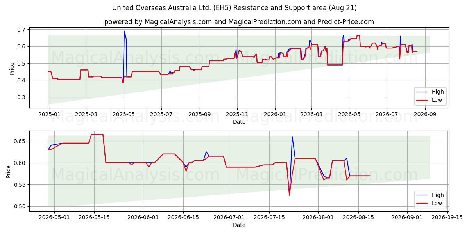Click the '0.4' price tick on the top chart
Image resolution: width=469 pixels, height=234 pixels.
pyautogui.click(x=21, y=80)
